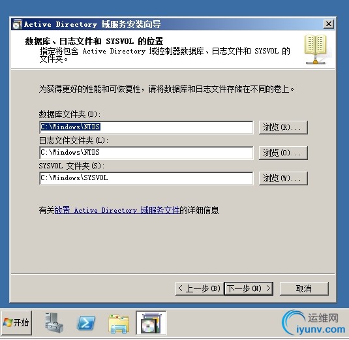This screenshot has width=349, height=340.
Task: Click the SYSVOL 文件夹(S) label
Action: pyautogui.click(x=72, y=166)
